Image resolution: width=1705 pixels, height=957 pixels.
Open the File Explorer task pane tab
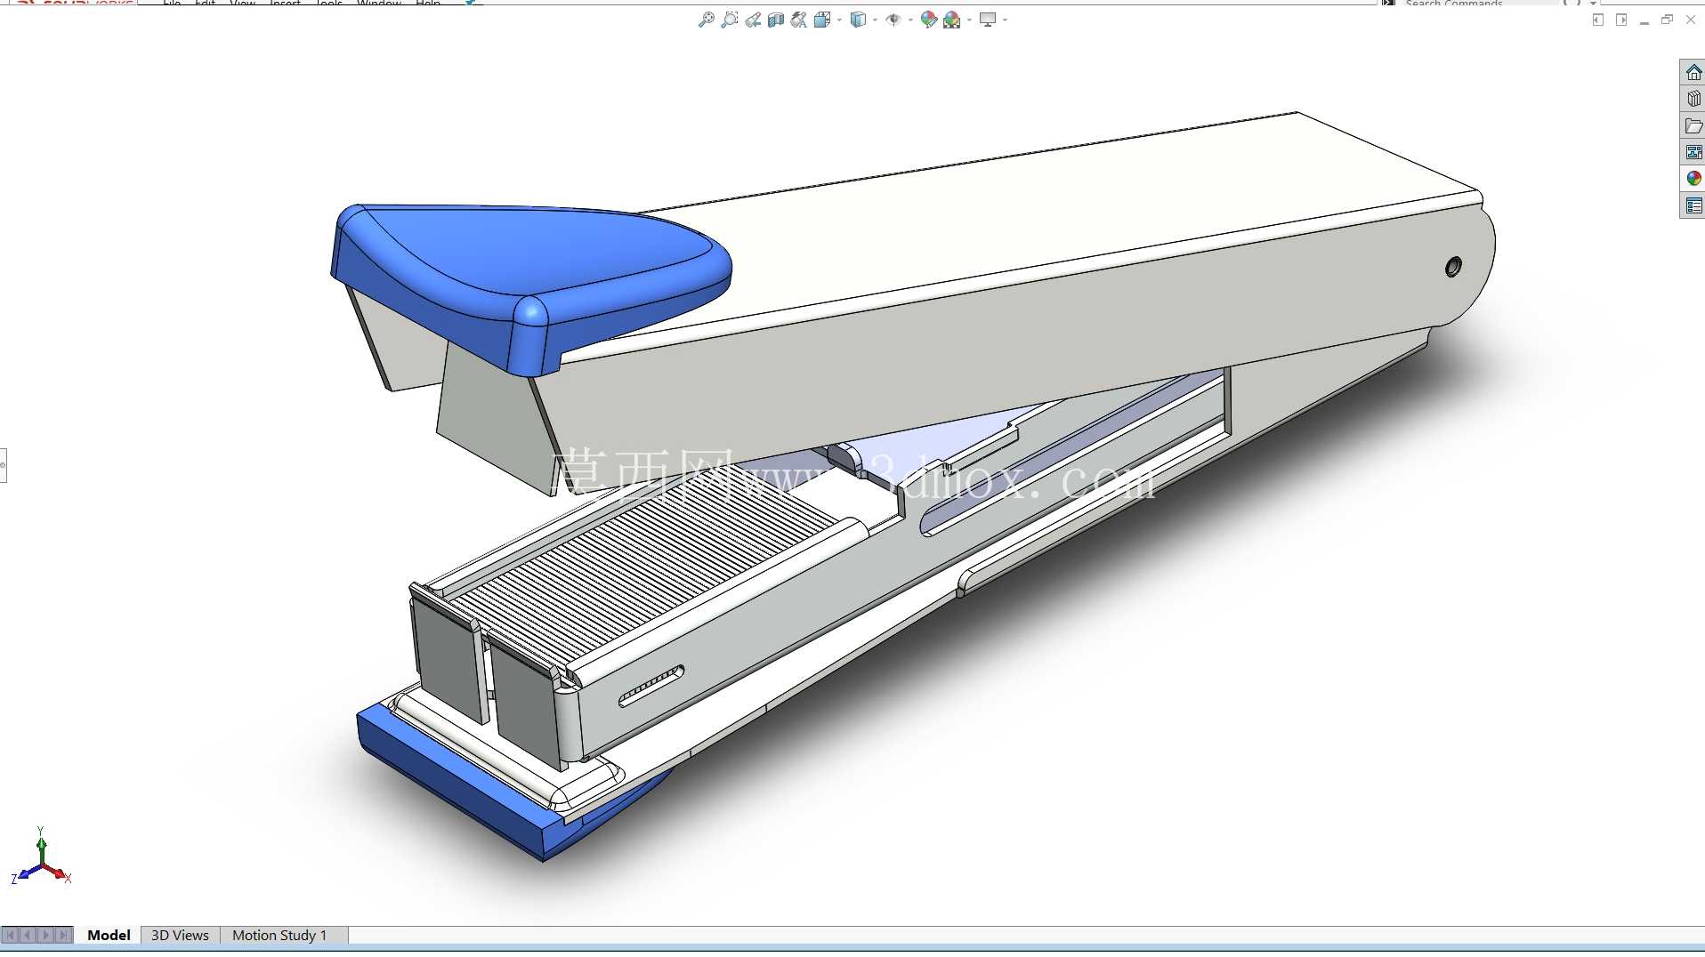(1693, 125)
